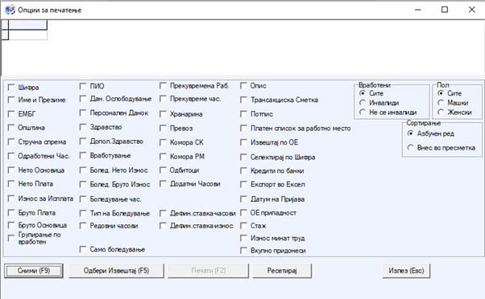
Task: Choose Машки radio button
Action: [x=441, y=103]
